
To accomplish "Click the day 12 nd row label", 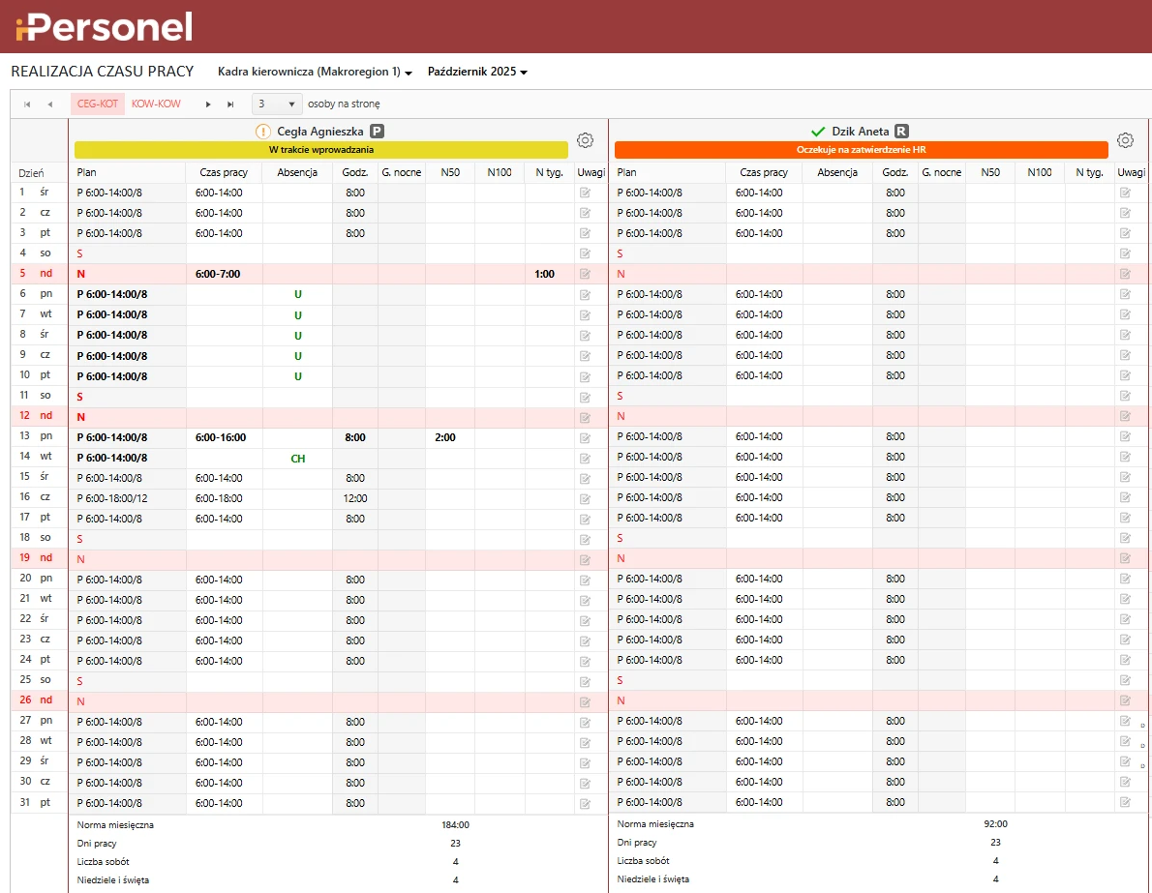I will coord(36,416).
